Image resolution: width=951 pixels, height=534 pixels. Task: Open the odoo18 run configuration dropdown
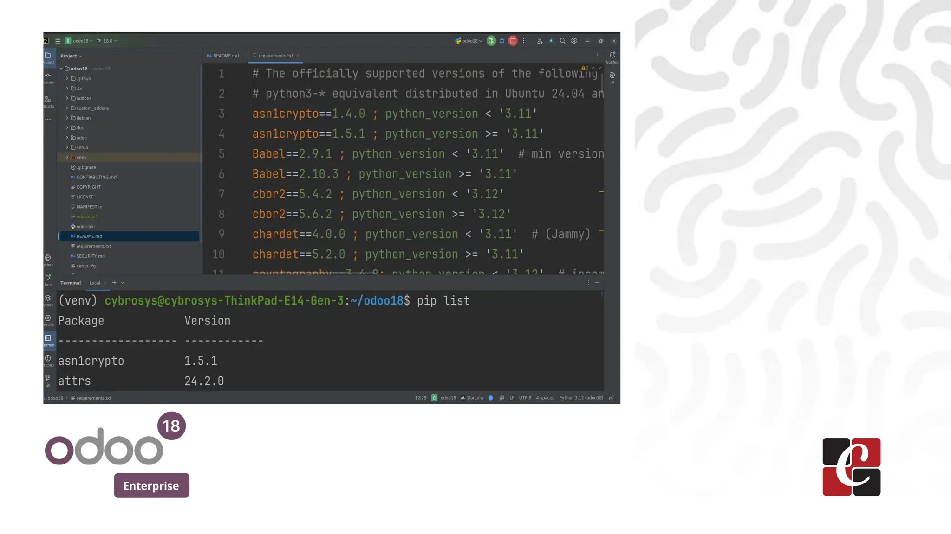point(469,41)
